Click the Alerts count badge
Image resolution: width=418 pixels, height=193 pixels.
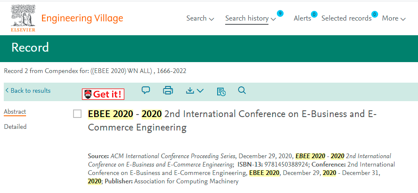coord(314,14)
